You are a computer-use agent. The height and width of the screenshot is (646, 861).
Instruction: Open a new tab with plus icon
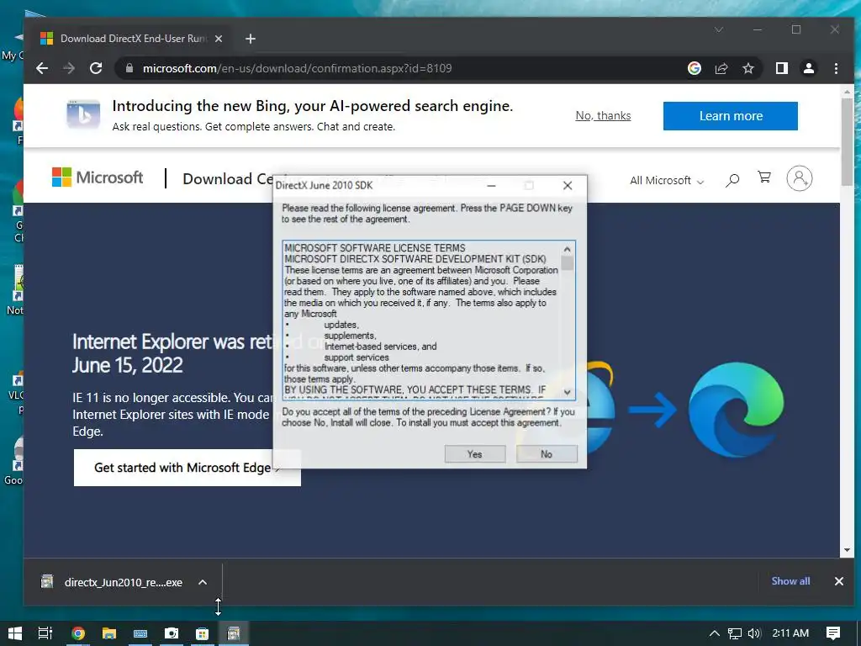tap(251, 39)
